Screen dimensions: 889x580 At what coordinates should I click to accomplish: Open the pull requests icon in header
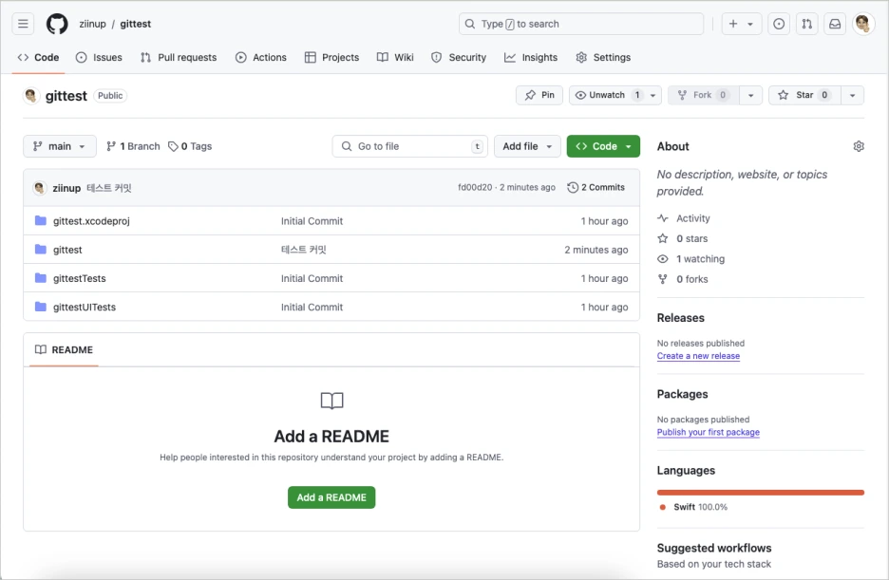(806, 24)
